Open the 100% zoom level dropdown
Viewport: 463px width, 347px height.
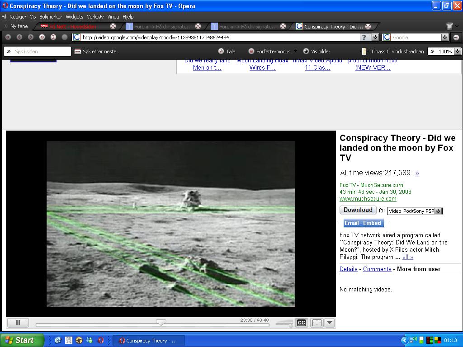457,51
